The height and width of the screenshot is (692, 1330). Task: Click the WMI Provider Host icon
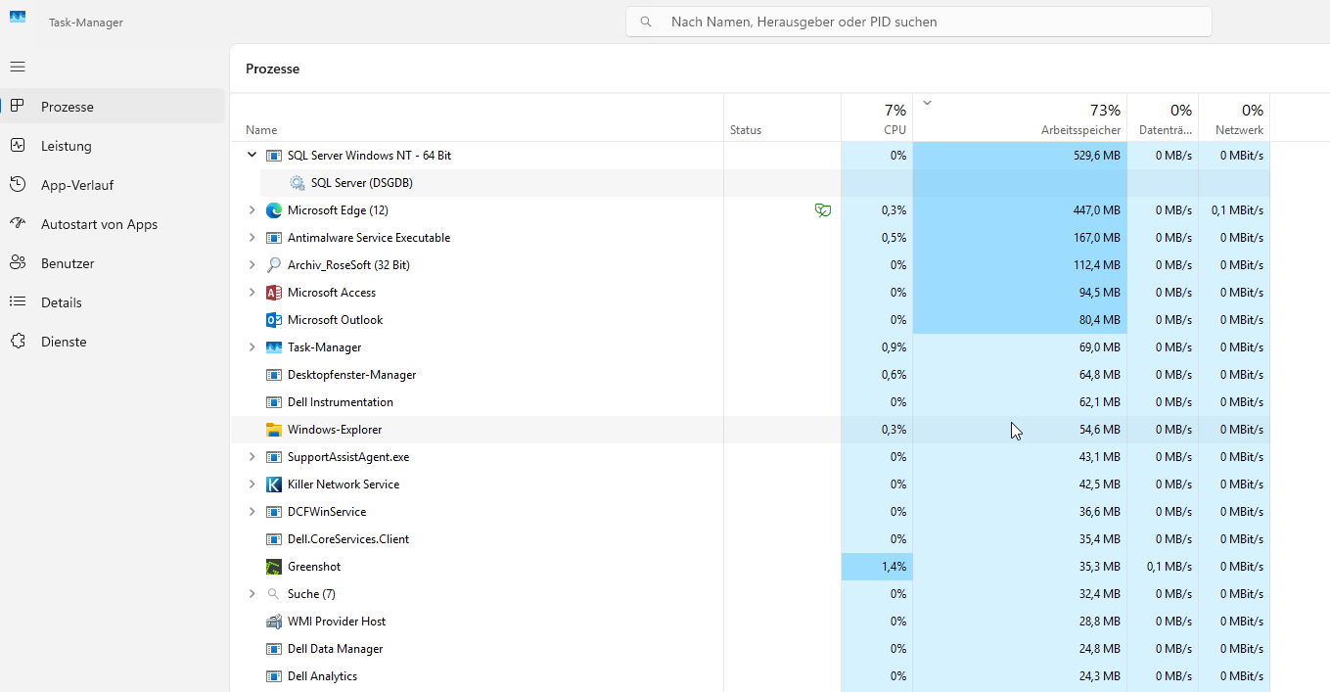pyautogui.click(x=274, y=622)
